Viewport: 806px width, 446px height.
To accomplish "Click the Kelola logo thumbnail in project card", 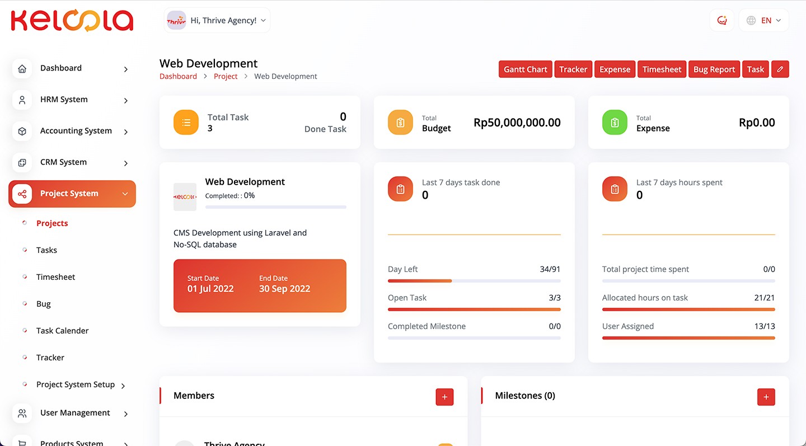I will [185, 197].
